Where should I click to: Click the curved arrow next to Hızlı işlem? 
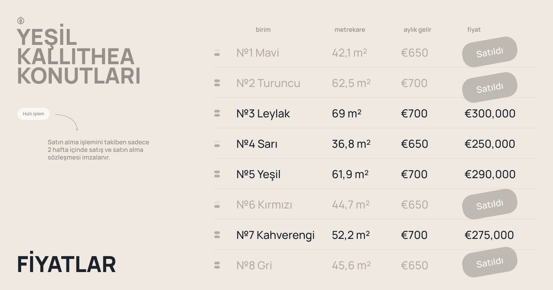click(68, 121)
